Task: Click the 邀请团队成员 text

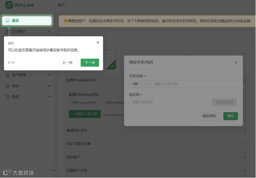Action: pyautogui.click(x=77, y=131)
